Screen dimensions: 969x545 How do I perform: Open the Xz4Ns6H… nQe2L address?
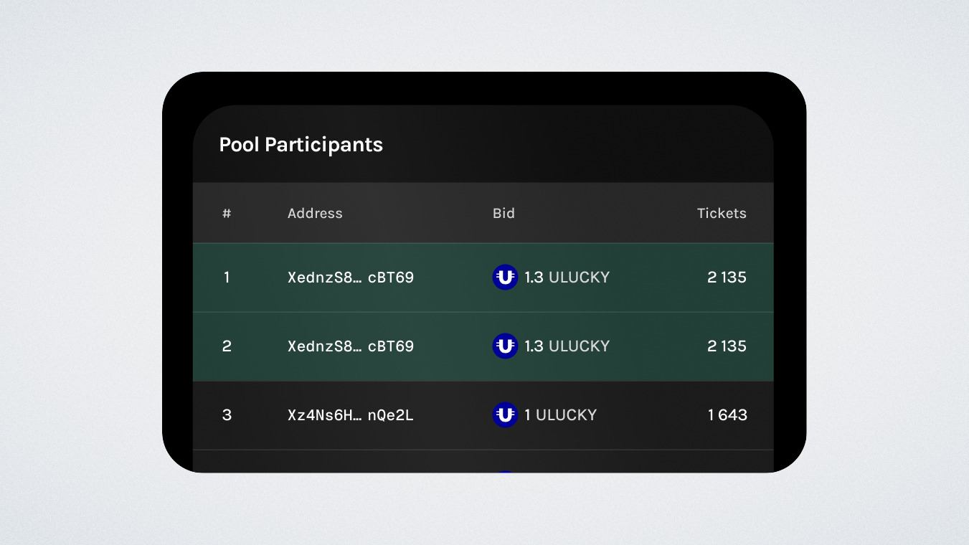351,415
